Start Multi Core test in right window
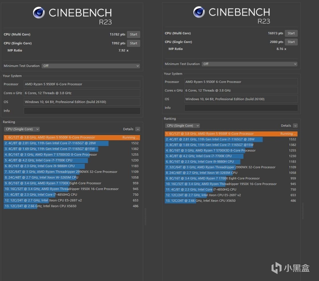Image resolution: width=319 pixels, height=281 pixels. pos(291,33)
